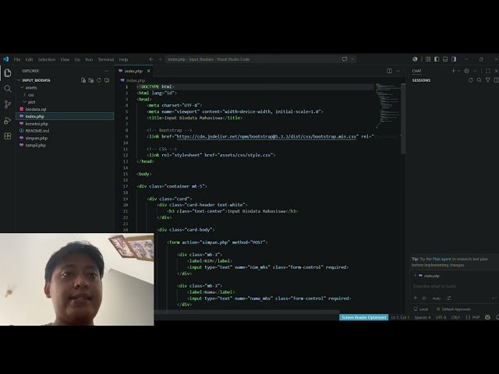
Task: Click the Copilot status icon in status bar
Action: click(487, 317)
